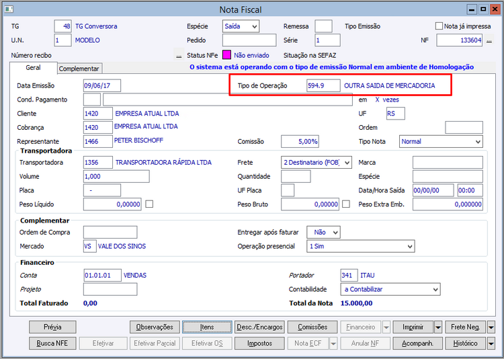Viewport: 504px width, 359px height.
Task: Click the Portador field 341
Action: [349, 276]
